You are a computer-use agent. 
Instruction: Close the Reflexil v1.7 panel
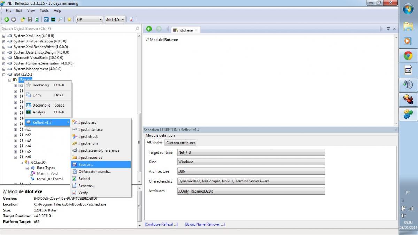click(396, 130)
